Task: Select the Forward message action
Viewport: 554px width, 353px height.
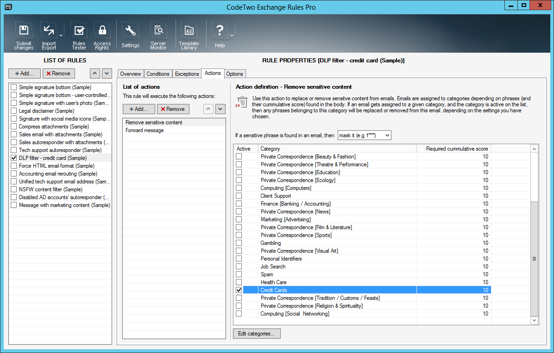Action: [174, 130]
